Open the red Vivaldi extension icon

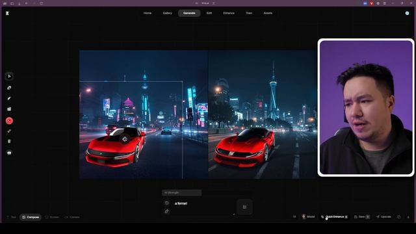pyautogui.click(x=371, y=3)
